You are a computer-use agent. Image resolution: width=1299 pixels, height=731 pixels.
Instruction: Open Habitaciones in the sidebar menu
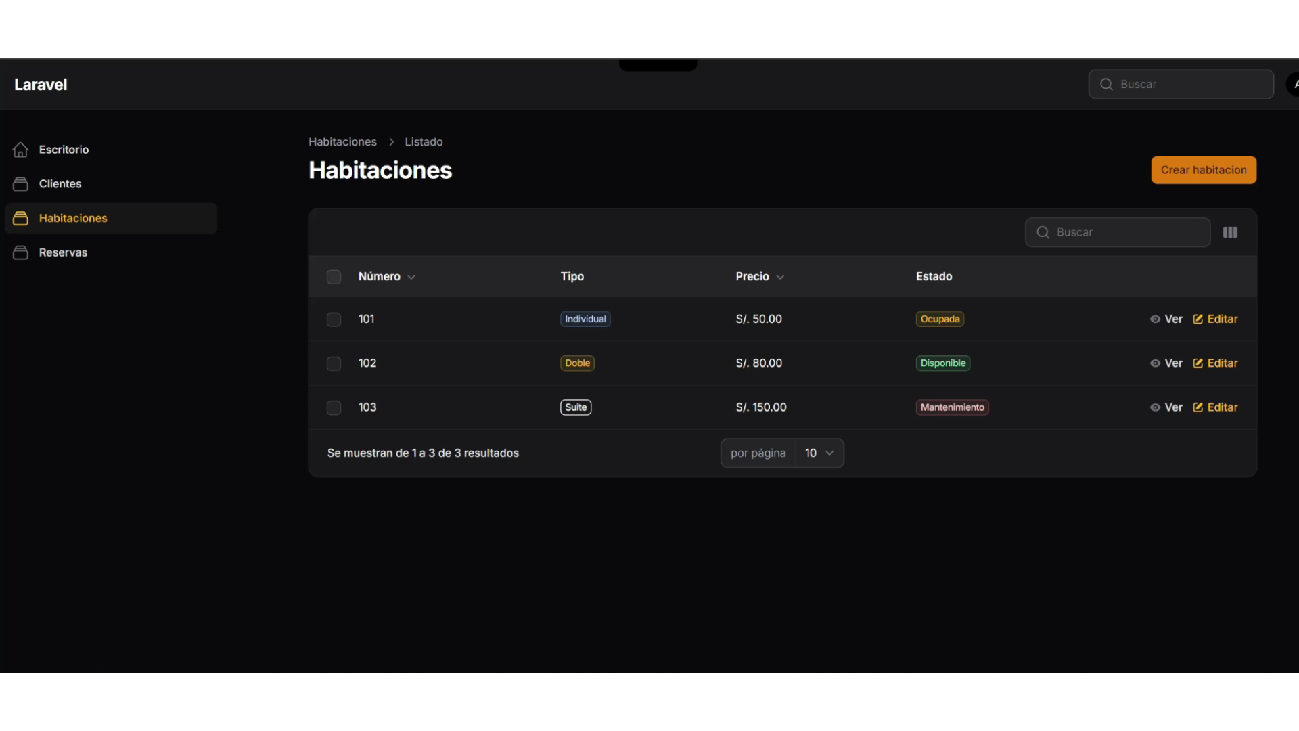[73, 218]
